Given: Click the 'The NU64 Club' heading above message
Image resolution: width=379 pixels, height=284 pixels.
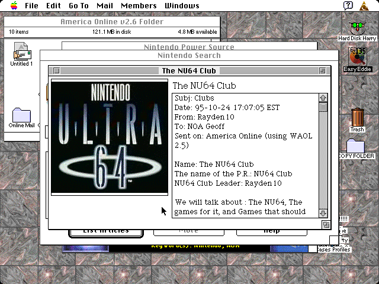Looking at the screenshot, I should point(204,86).
